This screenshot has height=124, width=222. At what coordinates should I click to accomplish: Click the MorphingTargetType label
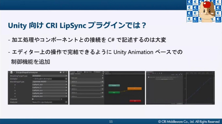coord(19,76)
